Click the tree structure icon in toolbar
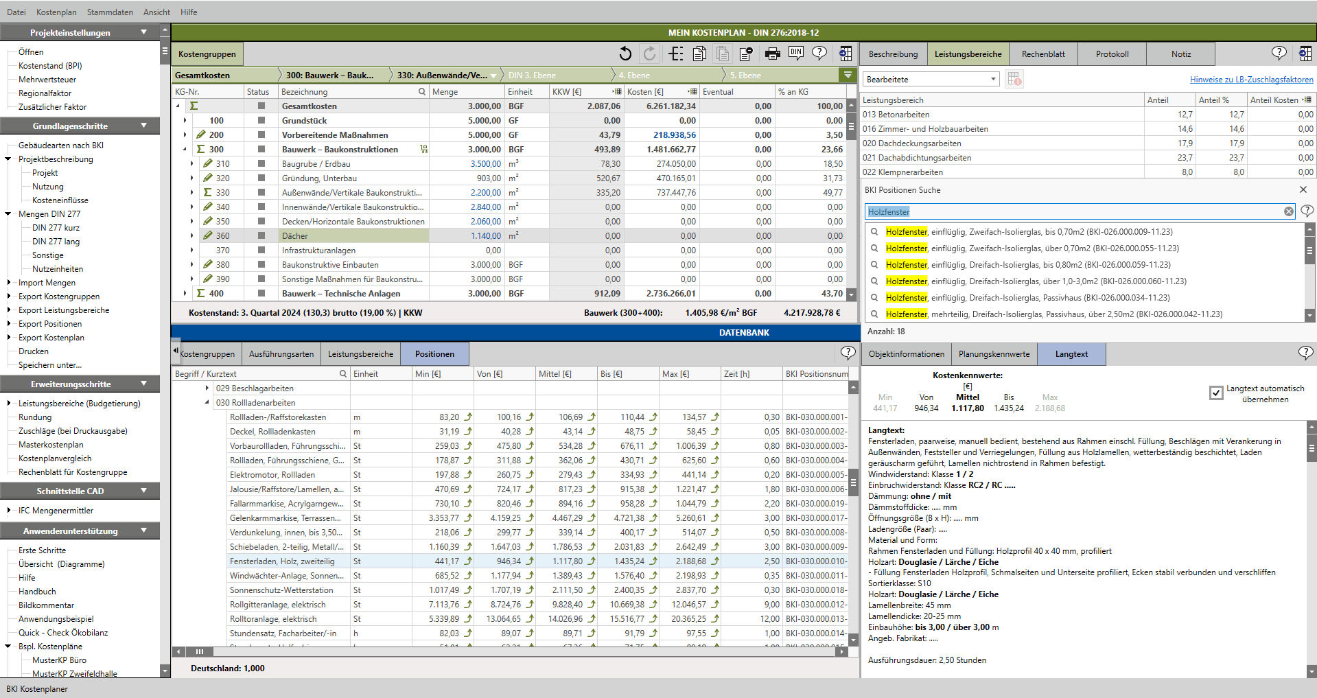This screenshot has width=1317, height=698. 675,54
